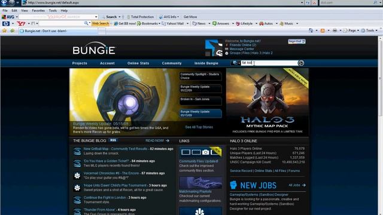Click the Get More button

[190, 17]
